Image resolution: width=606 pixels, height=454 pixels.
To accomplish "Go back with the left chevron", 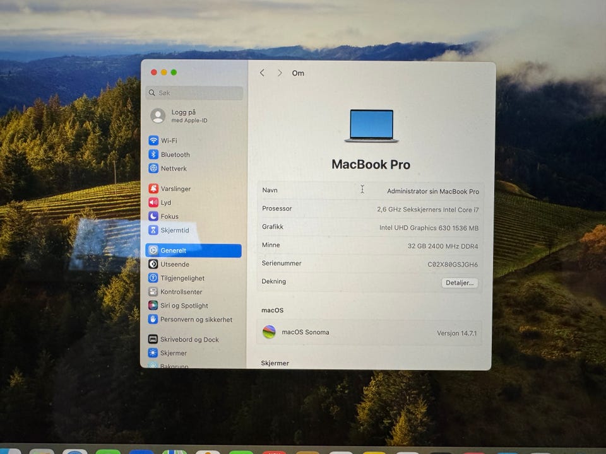I will 262,73.
